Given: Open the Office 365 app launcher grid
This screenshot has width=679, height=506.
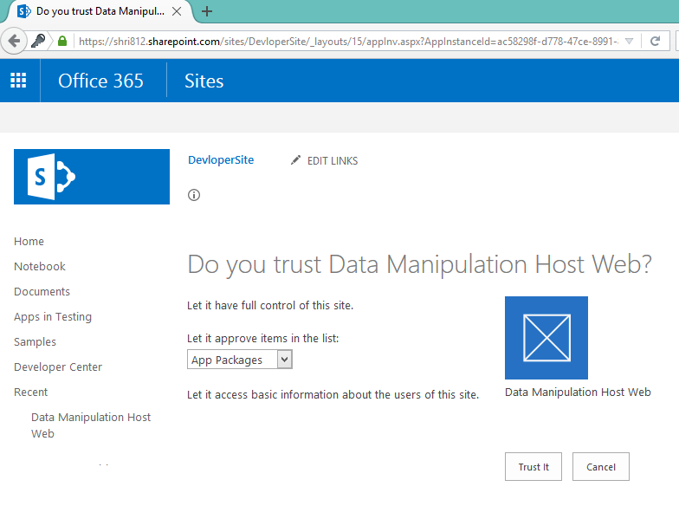Looking at the screenshot, I should tap(18, 81).
